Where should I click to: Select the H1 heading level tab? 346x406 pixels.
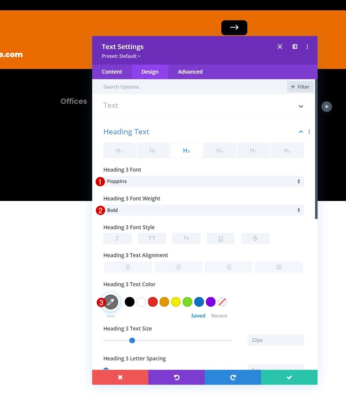point(119,150)
